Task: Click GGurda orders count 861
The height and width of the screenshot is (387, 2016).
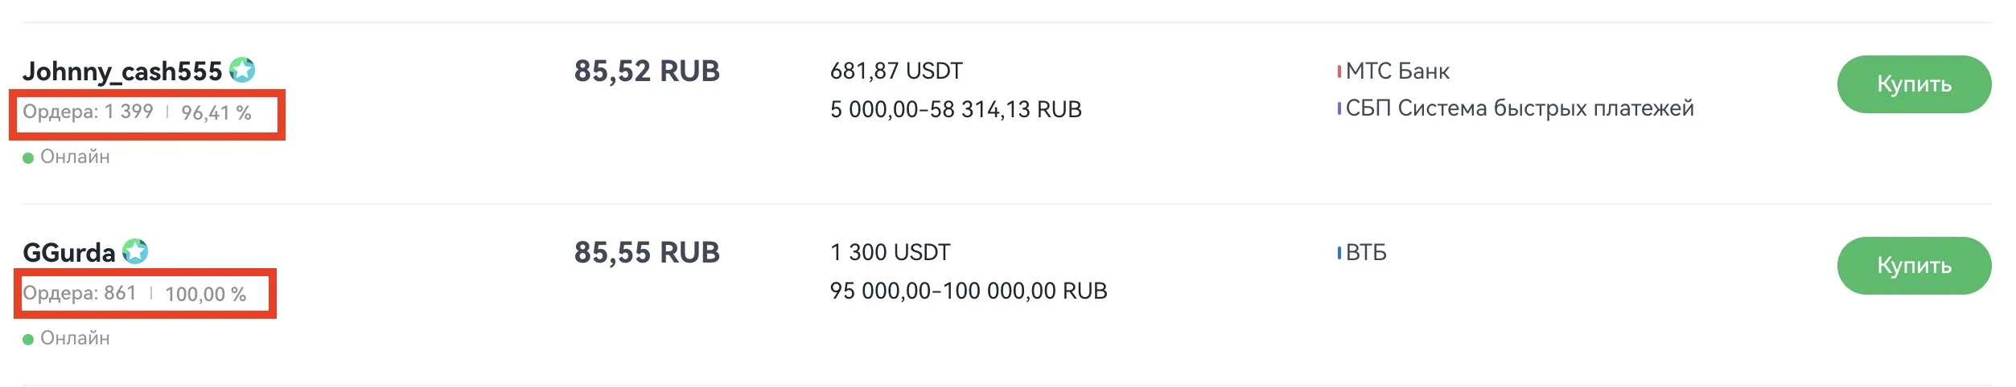Action: click(80, 293)
